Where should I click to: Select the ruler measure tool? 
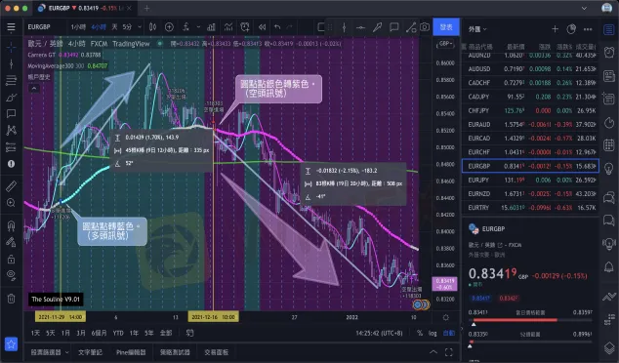pos(11,185)
